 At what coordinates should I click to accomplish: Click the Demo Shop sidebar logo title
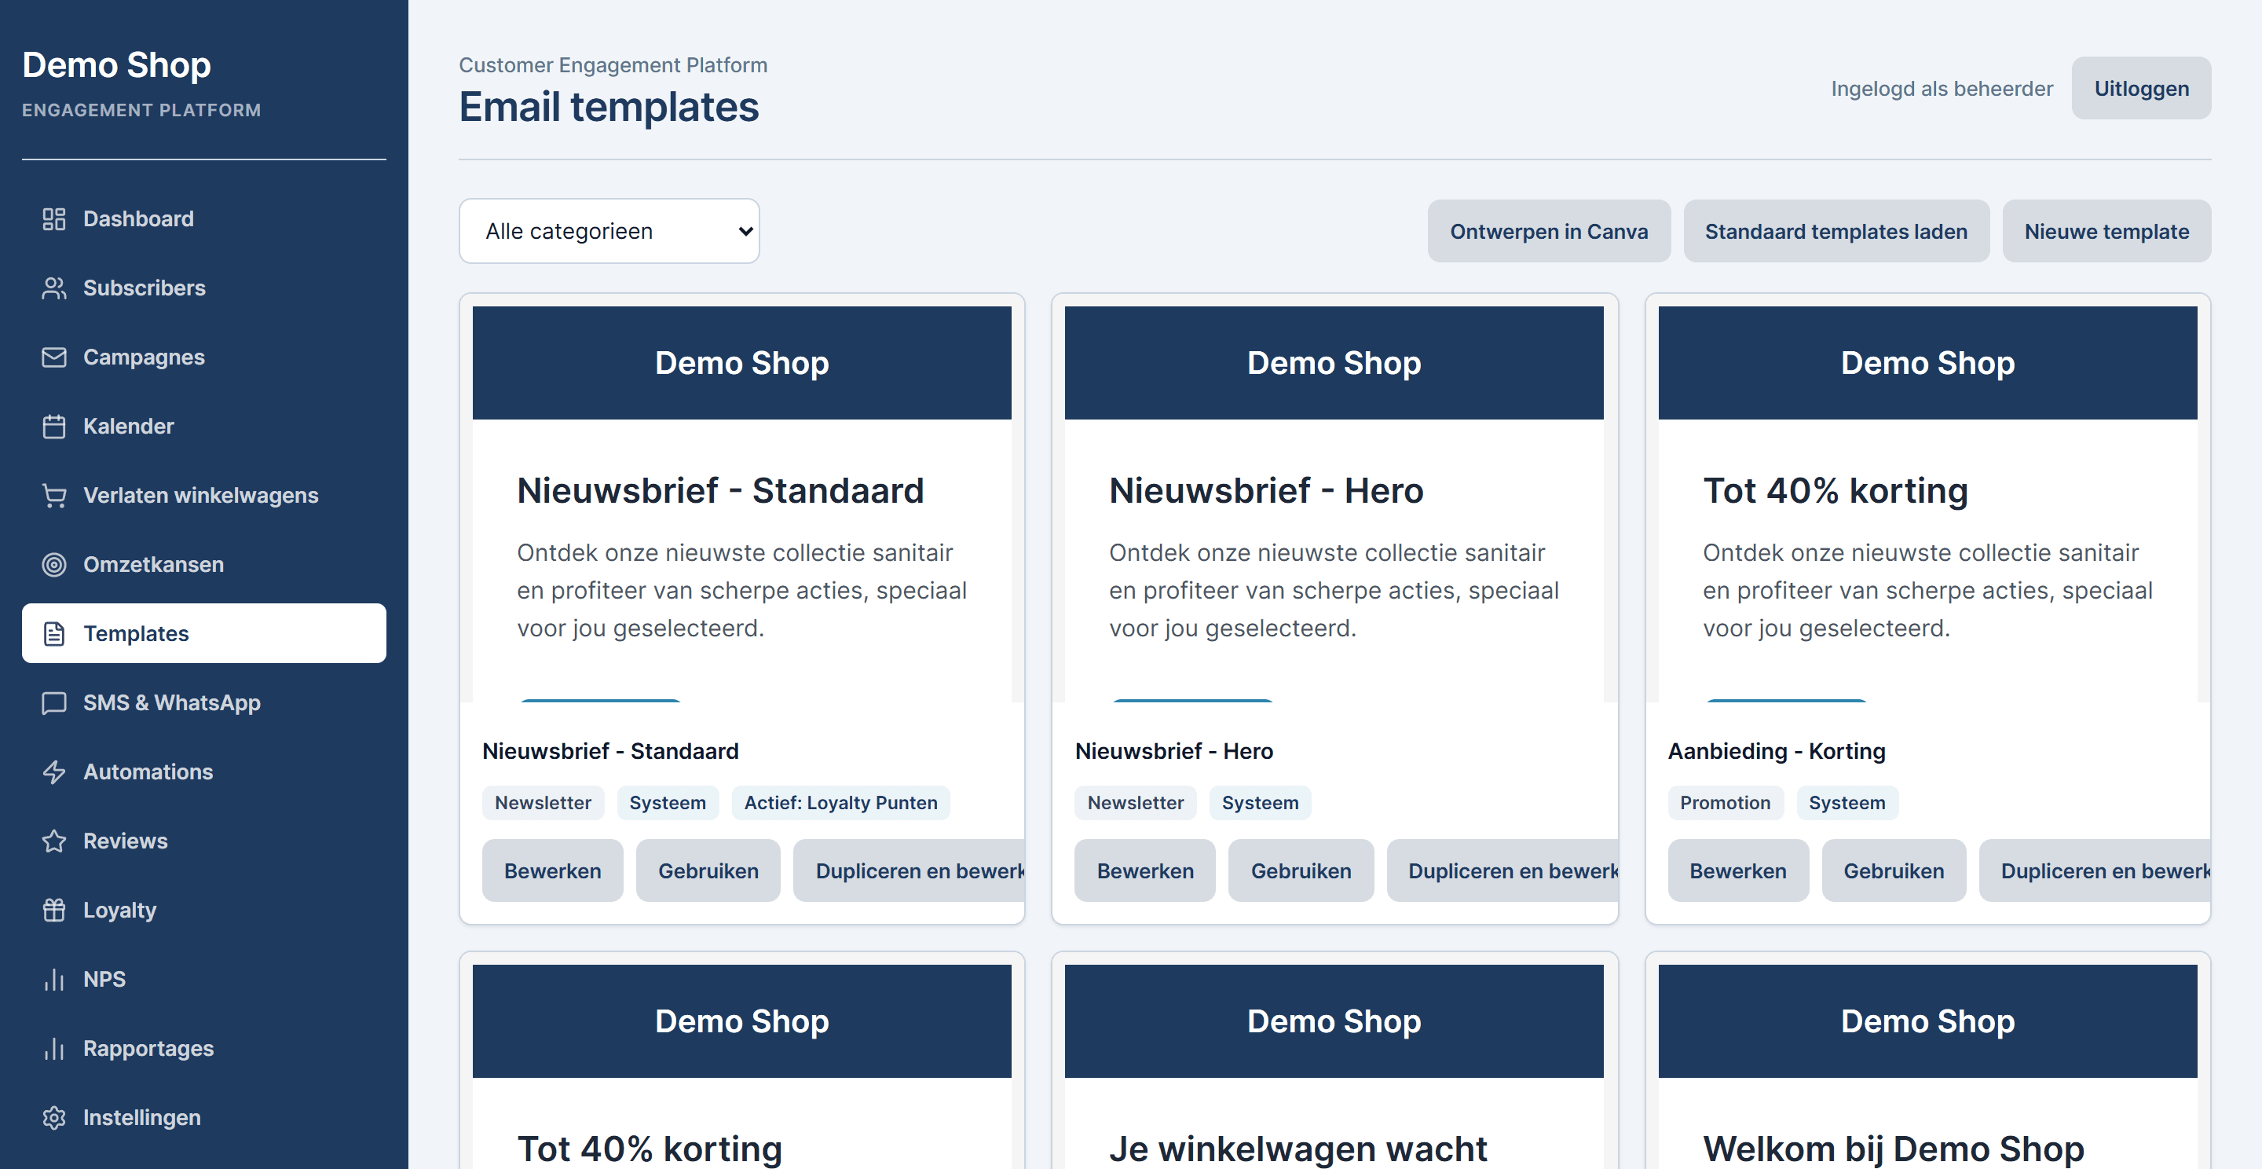tap(117, 65)
